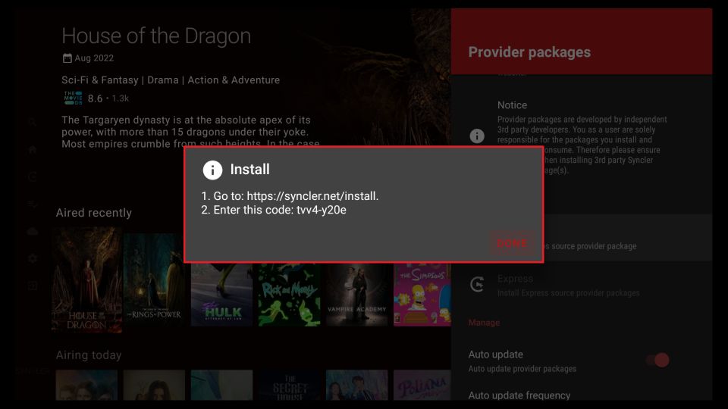Click the House of the Dragon title

[156, 36]
